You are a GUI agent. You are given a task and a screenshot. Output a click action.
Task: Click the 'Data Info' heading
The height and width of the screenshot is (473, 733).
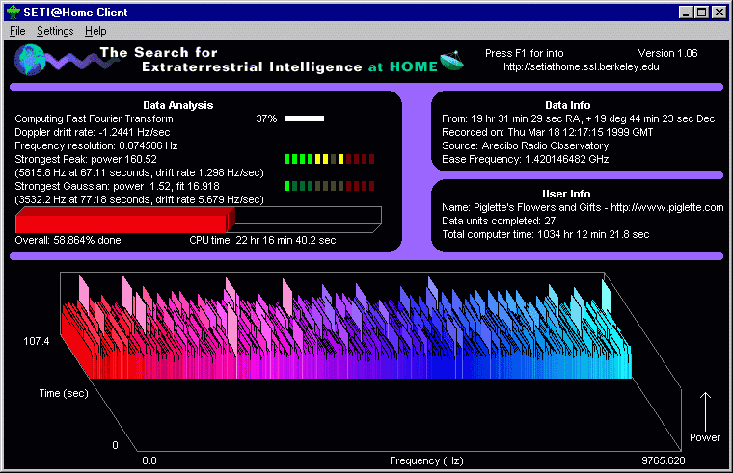click(x=567, y=106)
